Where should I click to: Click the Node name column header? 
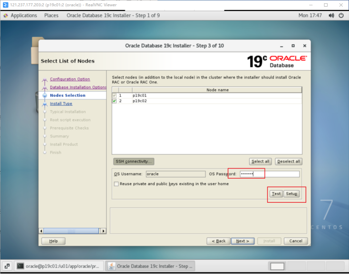(x=217, y=90)
